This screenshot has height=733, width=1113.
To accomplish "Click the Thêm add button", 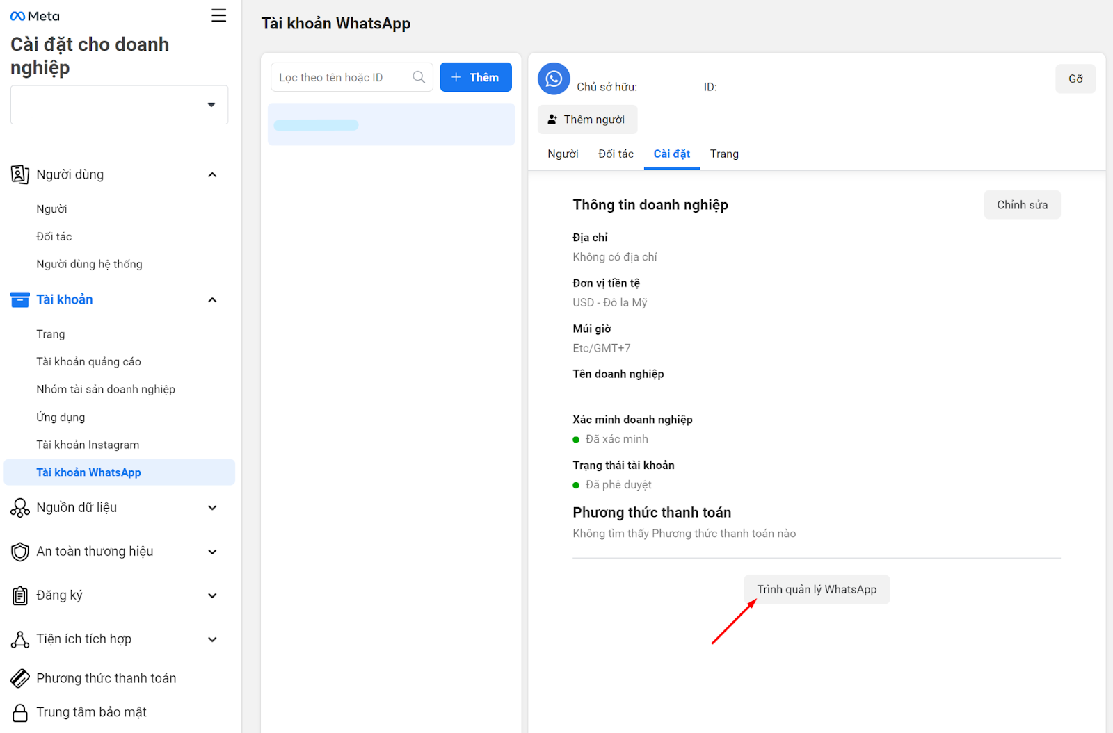I will pos(476,77).
